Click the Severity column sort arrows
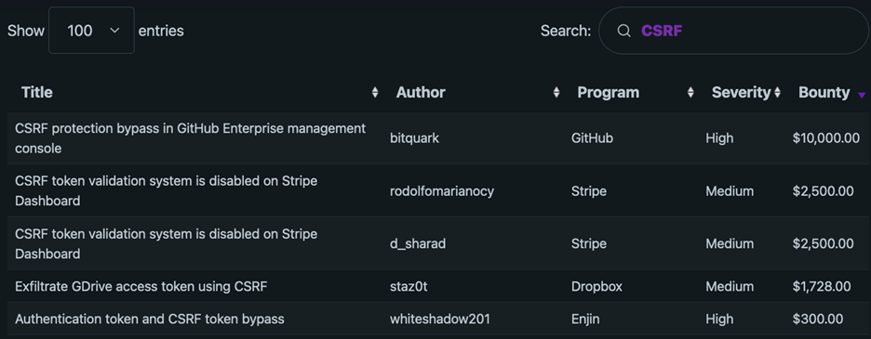Image resolution: width=871 pixels, height=339 pixels. 777,93
